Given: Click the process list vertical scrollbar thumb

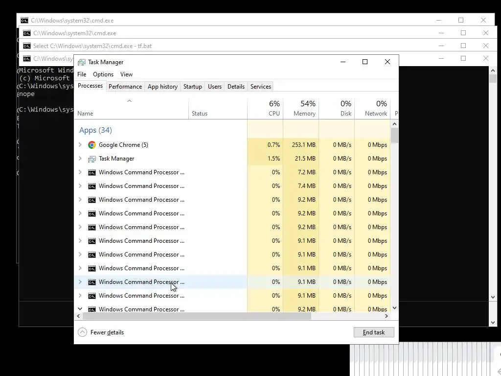Looking at the screenshot, I should click(x=395, y=136).
